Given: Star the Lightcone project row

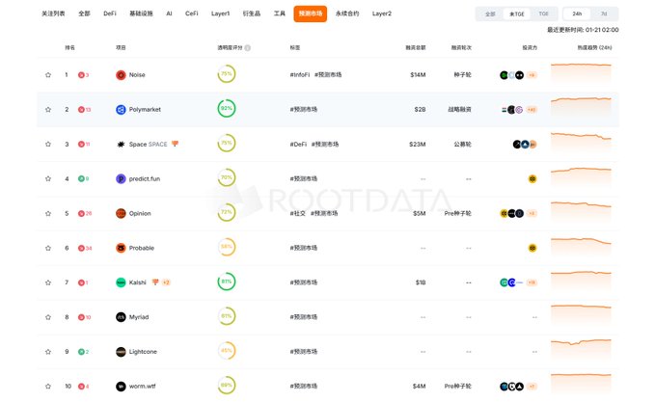Looking at the screenshot, I should click(48, 352).
